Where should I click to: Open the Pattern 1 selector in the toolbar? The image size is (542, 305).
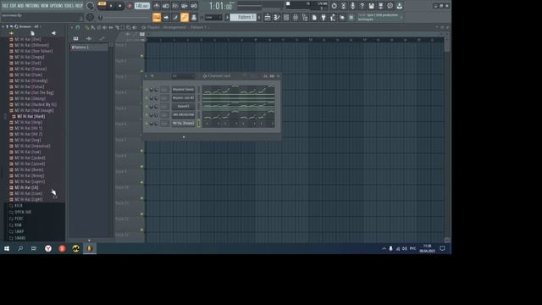pos(243,17)
